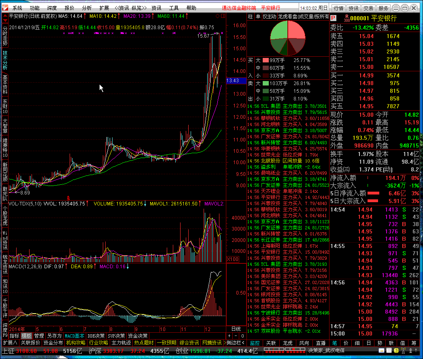
Task: Open the 系统 menu
Action: pyautogui.click(x=17, y=8)
